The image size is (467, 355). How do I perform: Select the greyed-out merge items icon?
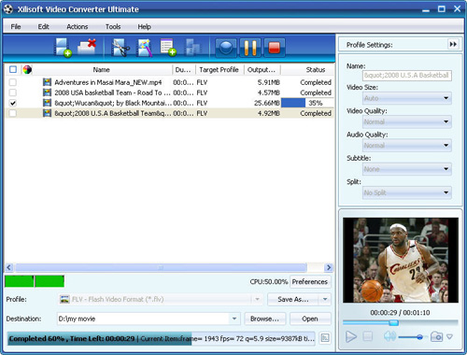[x=192, y=48]
